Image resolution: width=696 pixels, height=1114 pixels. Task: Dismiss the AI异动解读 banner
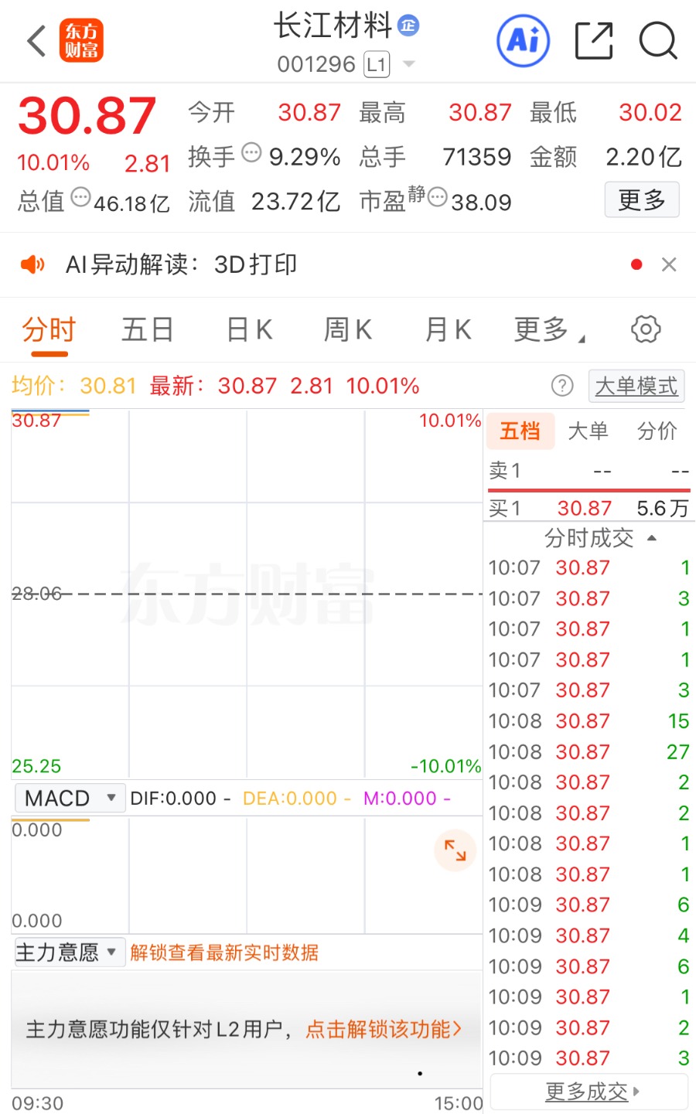coord(668,264)
